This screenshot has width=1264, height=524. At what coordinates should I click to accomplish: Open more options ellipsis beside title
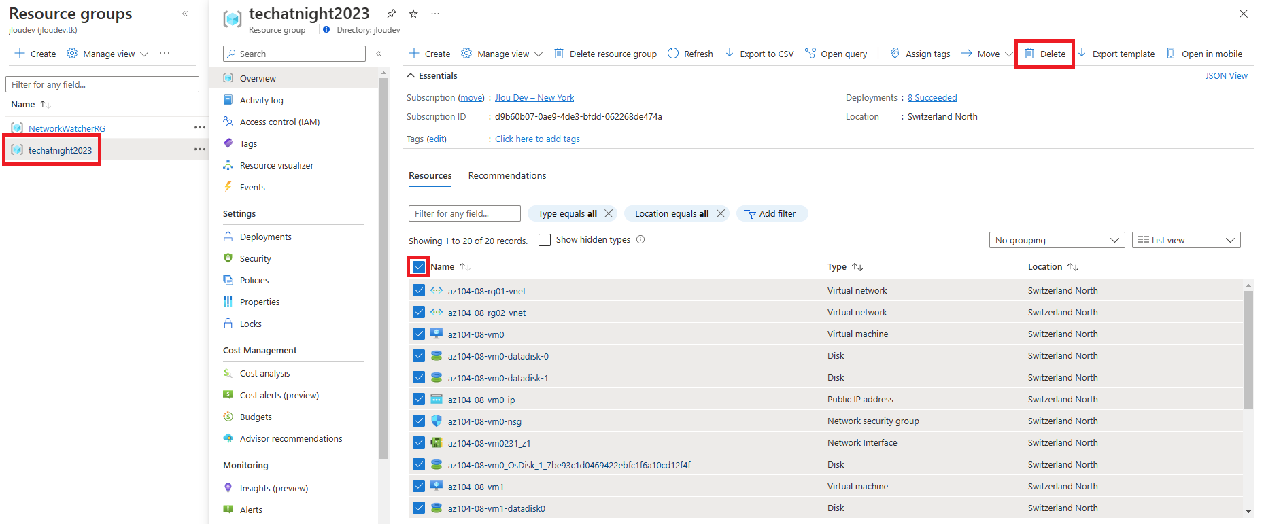coord(435,14)
